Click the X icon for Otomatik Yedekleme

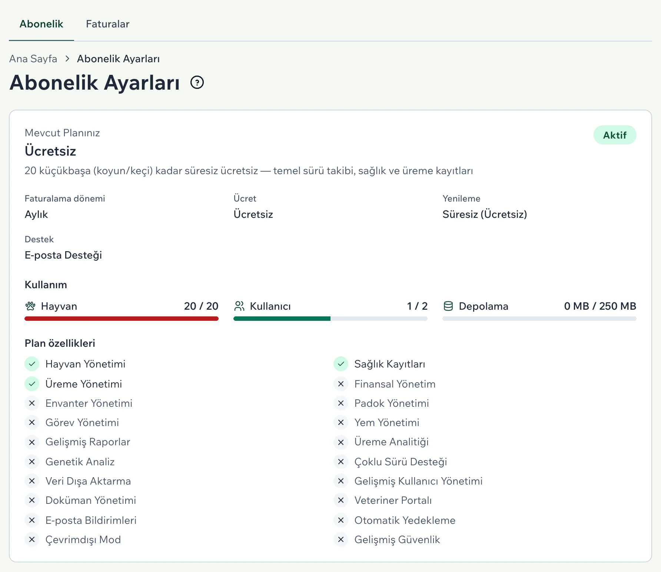(341, 520)
